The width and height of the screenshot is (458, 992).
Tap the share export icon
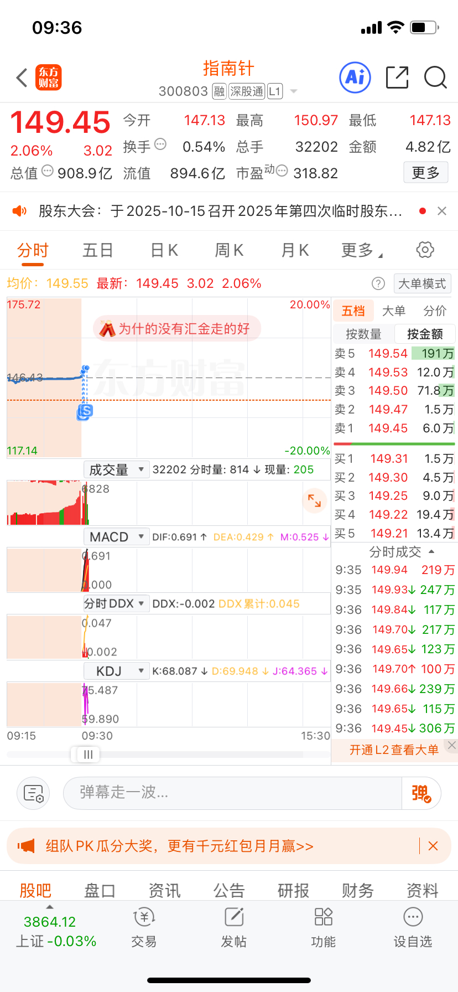pos(397,77)
